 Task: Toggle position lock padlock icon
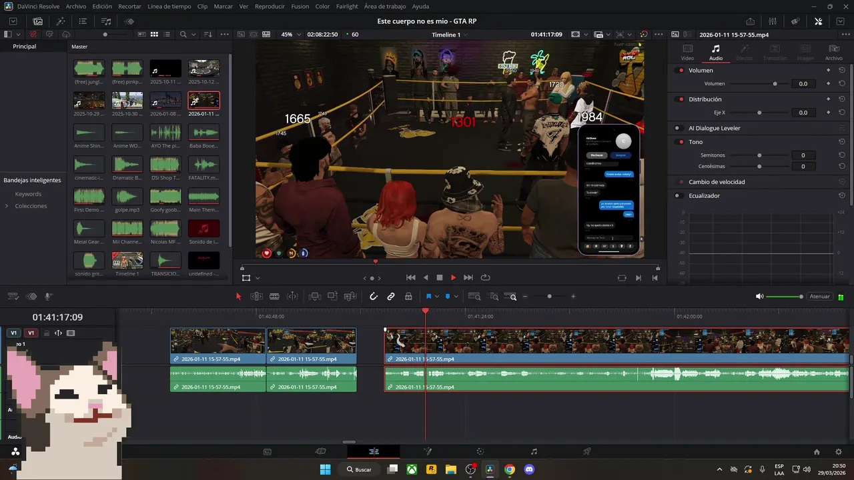click(x=408, y=297)
